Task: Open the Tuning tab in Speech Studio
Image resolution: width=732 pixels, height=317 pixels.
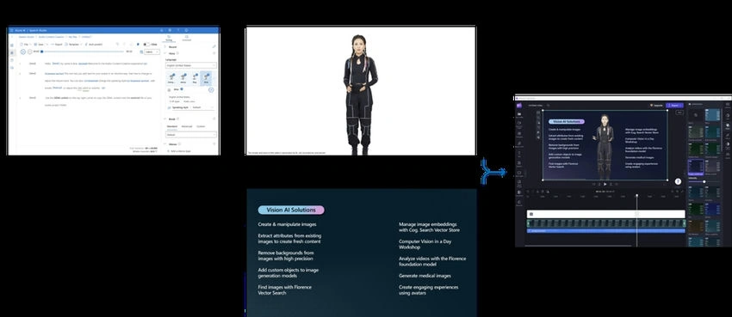Action: pyautogui.click(x=169, y=38)
